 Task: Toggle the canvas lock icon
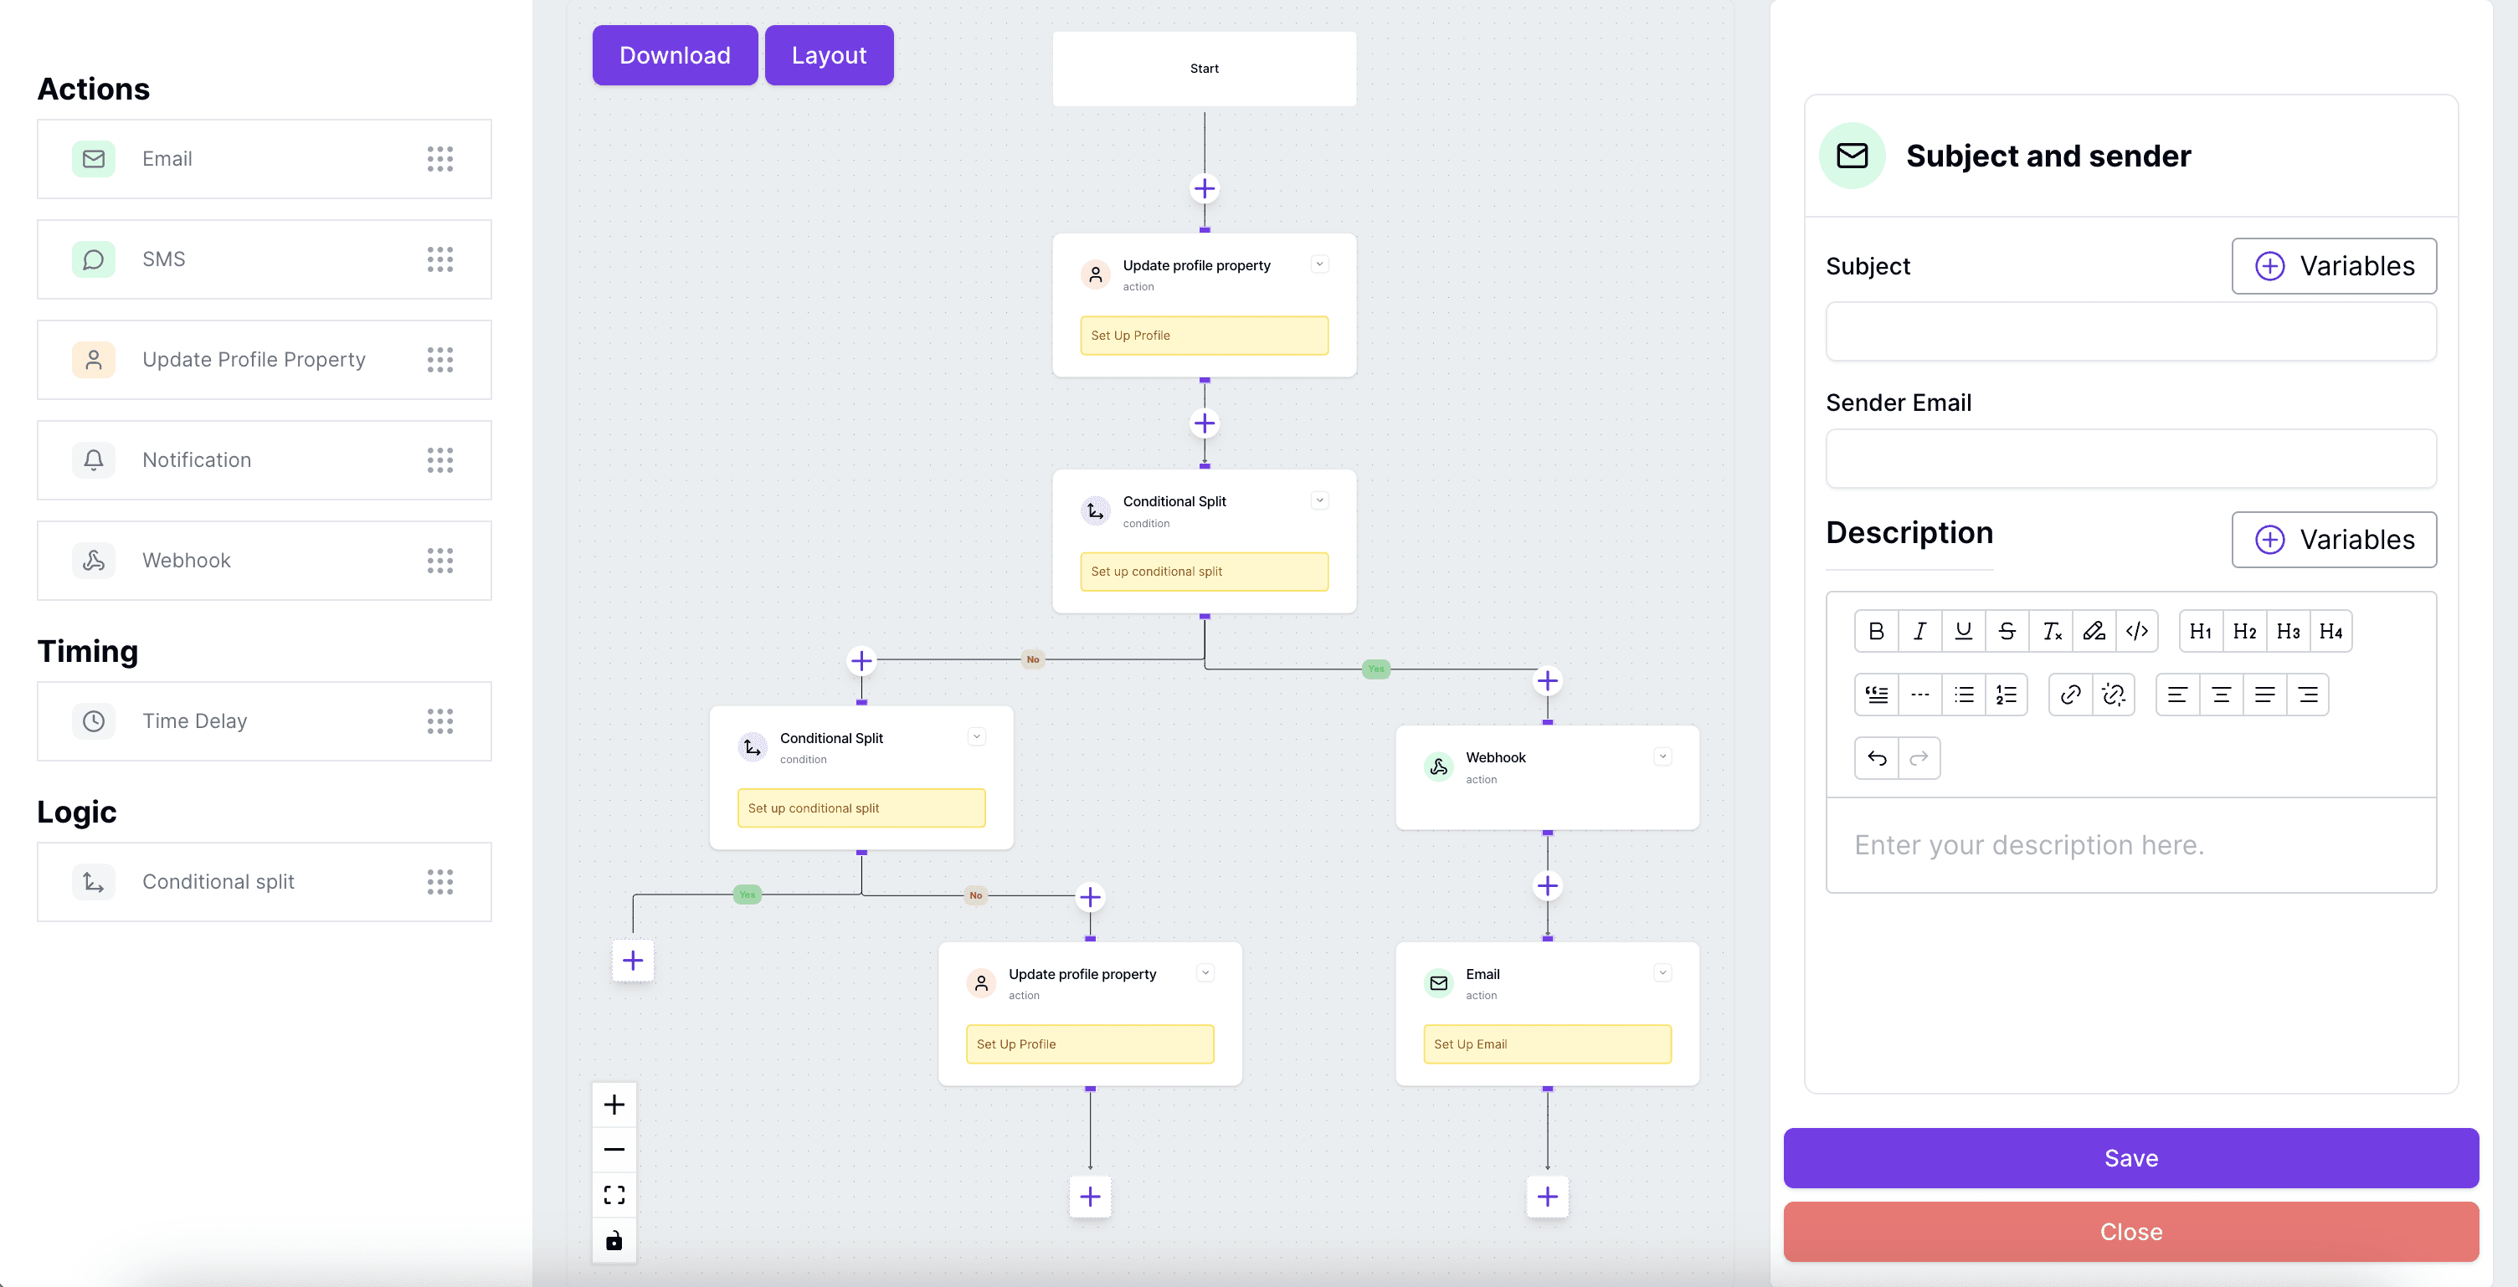(x=614, y=1241)
